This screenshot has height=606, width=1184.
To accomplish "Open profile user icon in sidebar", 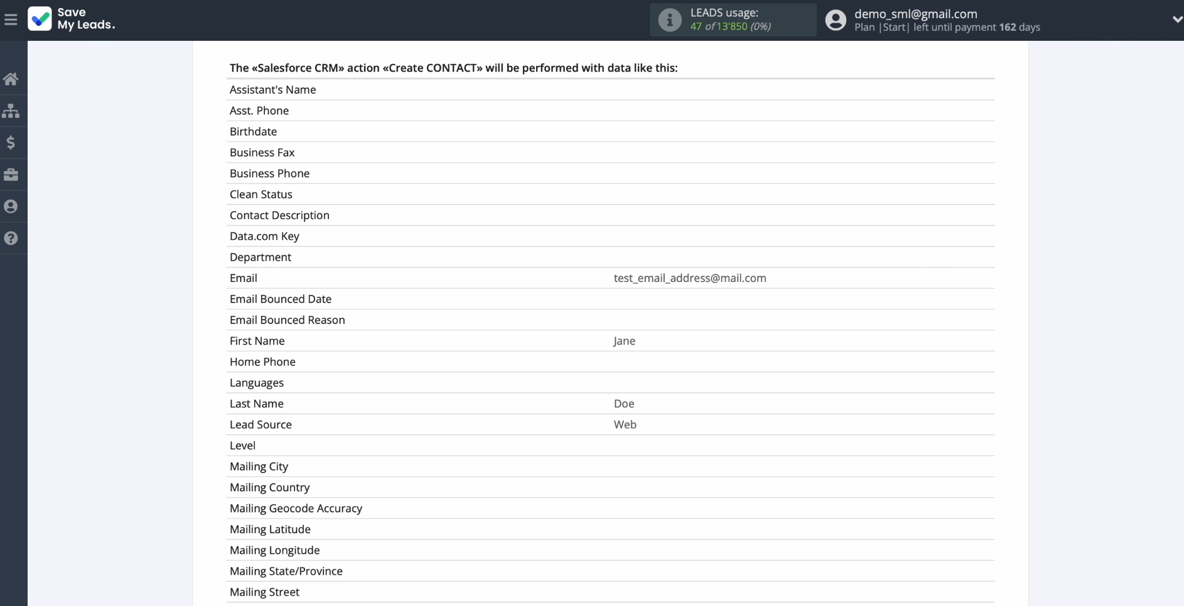I will point(11,207).
